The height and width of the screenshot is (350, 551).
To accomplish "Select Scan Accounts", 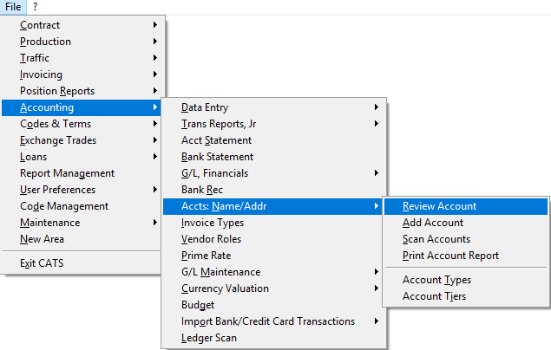I will [466, 239].
